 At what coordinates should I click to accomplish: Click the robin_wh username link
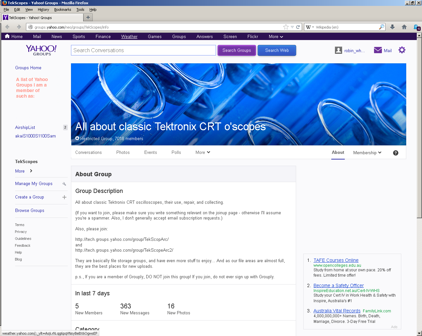pos(354,51)
